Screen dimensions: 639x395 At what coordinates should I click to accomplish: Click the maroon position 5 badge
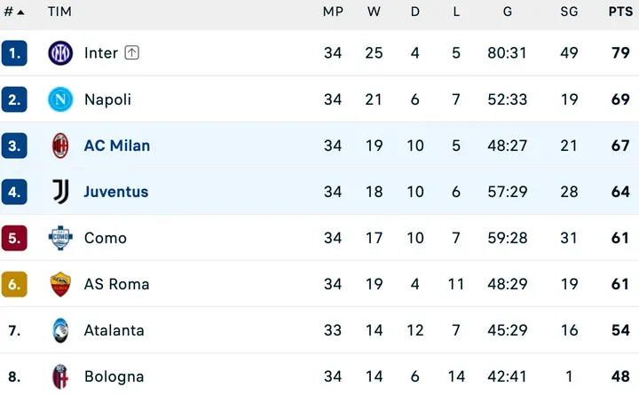[x=14, y=238]
